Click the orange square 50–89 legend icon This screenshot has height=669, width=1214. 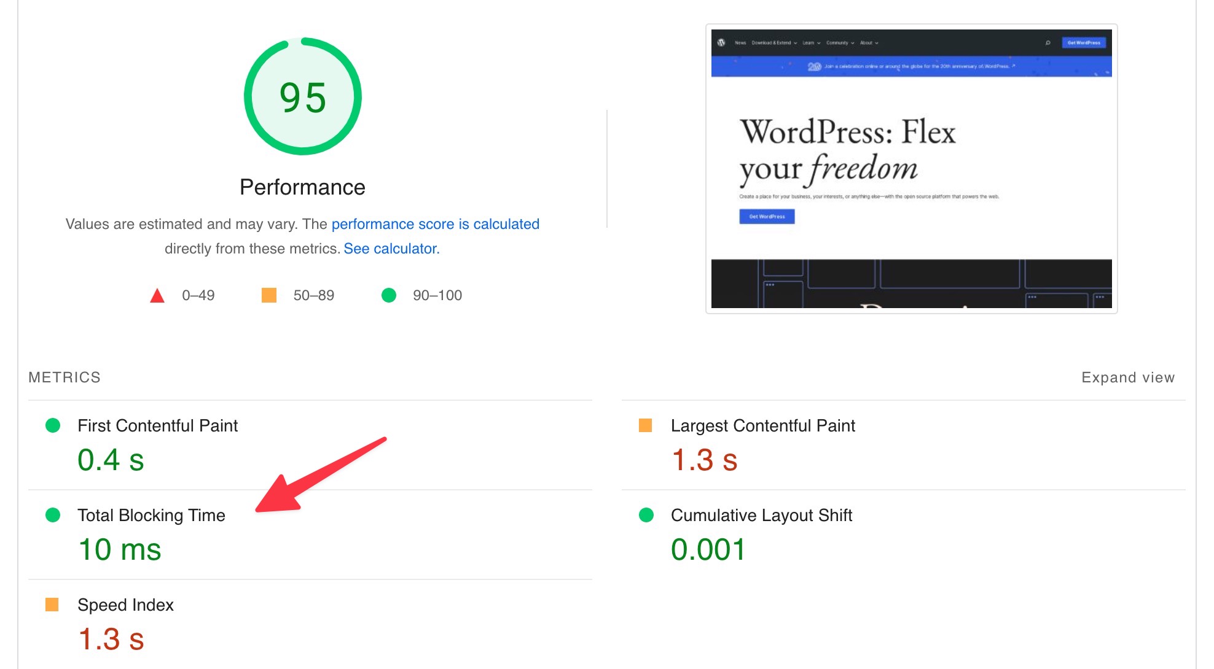point(268,295)
